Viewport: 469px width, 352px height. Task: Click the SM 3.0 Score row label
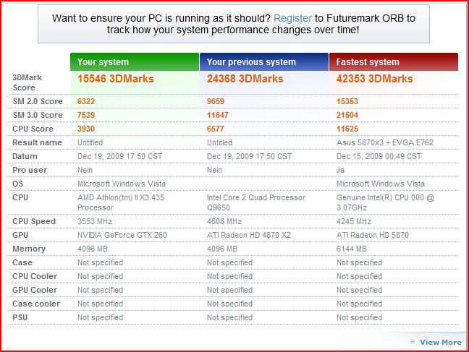click(38, 115)
